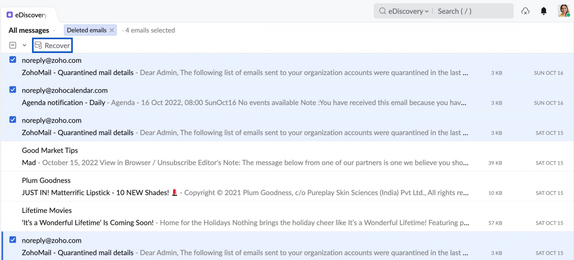The image size is (574, 260).
Task: Toggle the select-all emails checkbox
Action: [x=13, y=45]
